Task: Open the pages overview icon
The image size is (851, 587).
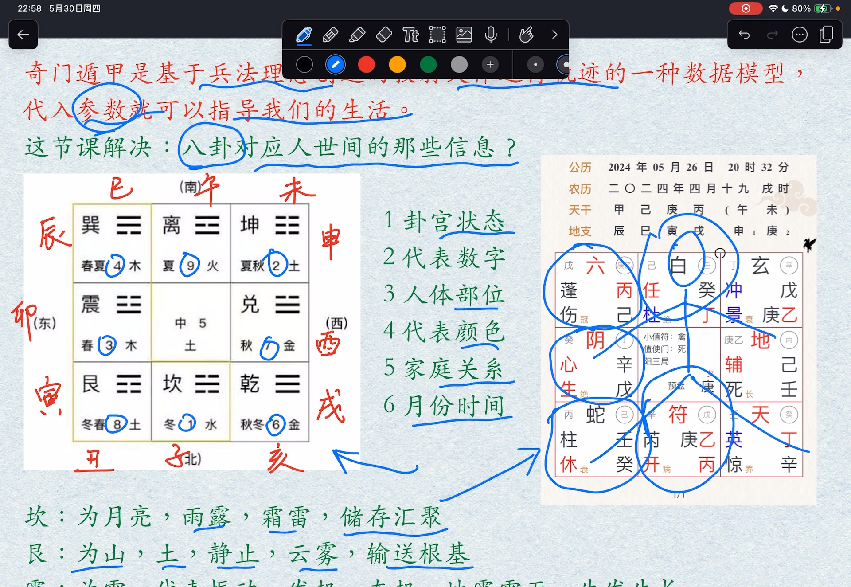Action: tap(827, 35)
